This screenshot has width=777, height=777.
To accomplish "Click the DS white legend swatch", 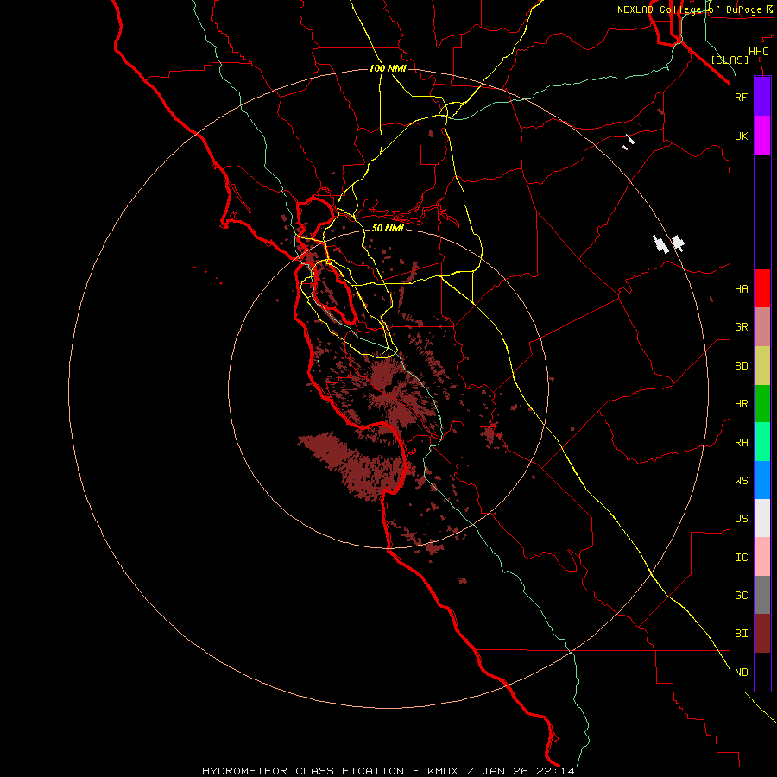I will pyautogui.click(x=762, y=518).
